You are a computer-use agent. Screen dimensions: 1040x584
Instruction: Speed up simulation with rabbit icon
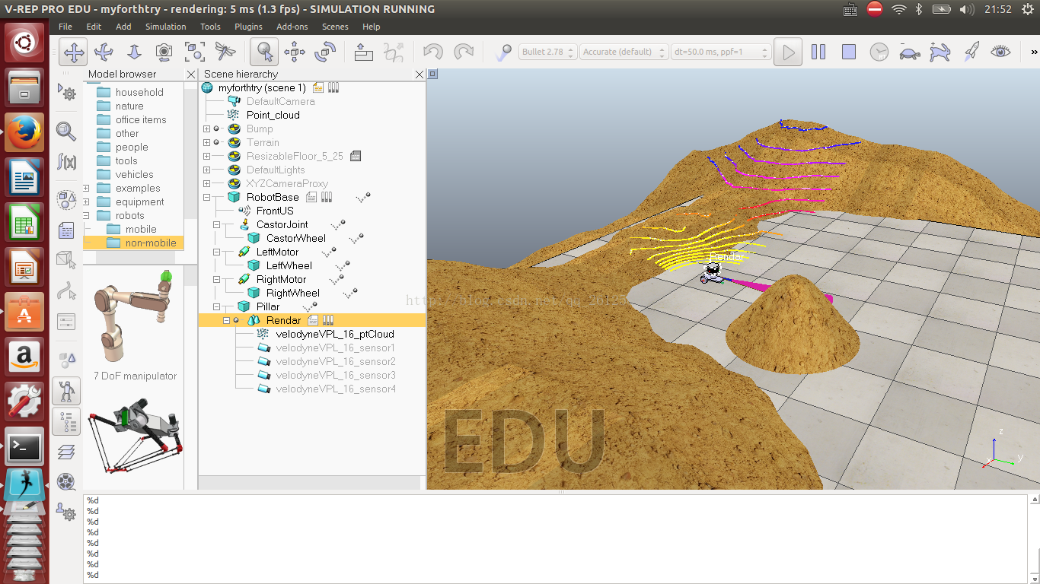pyautogui.click(x=940, y=52)
